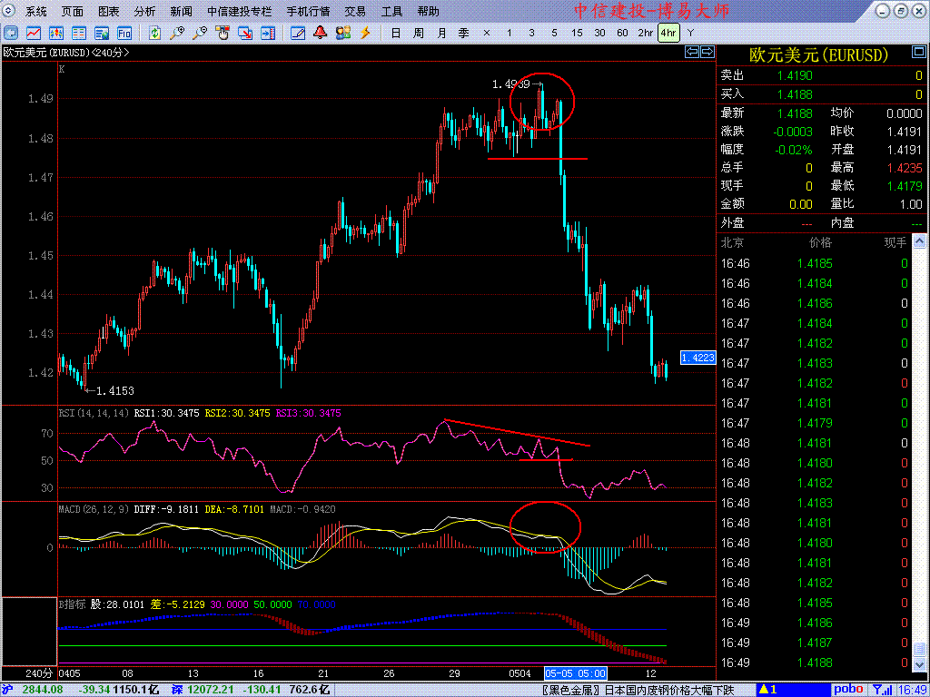Switch to monthly period 月
930x697 pixels.
441,34
